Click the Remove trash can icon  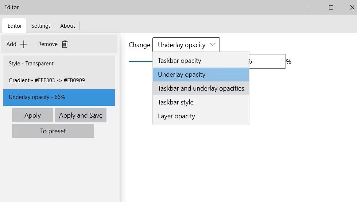(65, 44)
